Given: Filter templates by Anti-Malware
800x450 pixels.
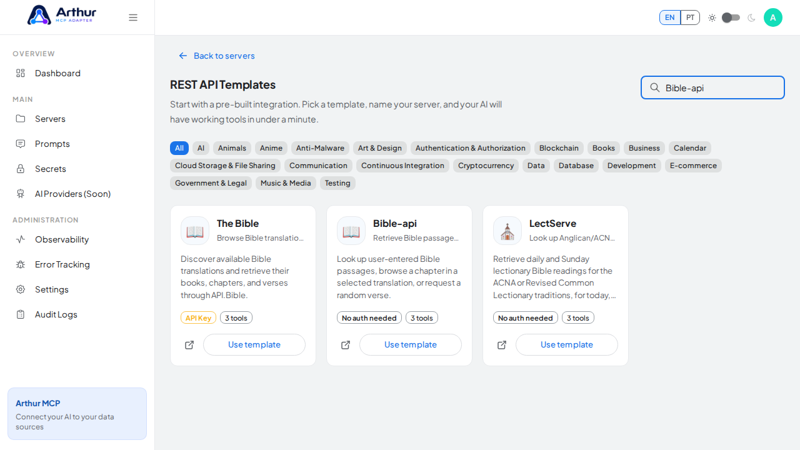Looking at the screenshot, I should tap(320, 148).
